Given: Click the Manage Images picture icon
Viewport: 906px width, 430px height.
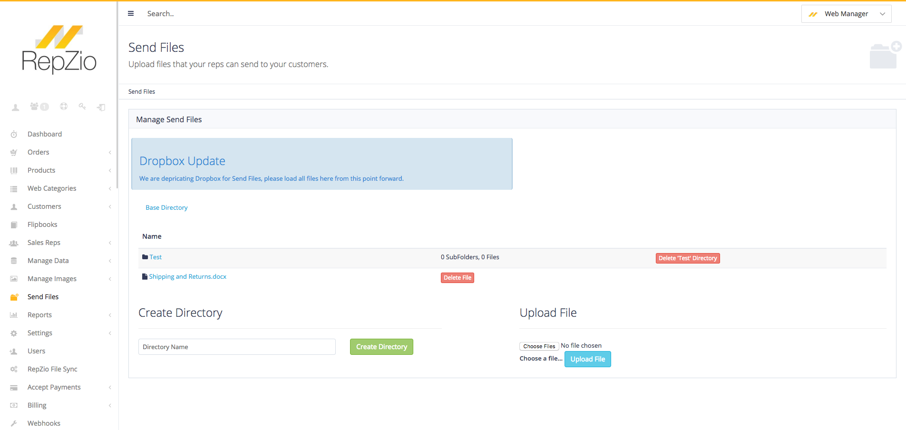Looking at the screenshot, I should (14, 279).
